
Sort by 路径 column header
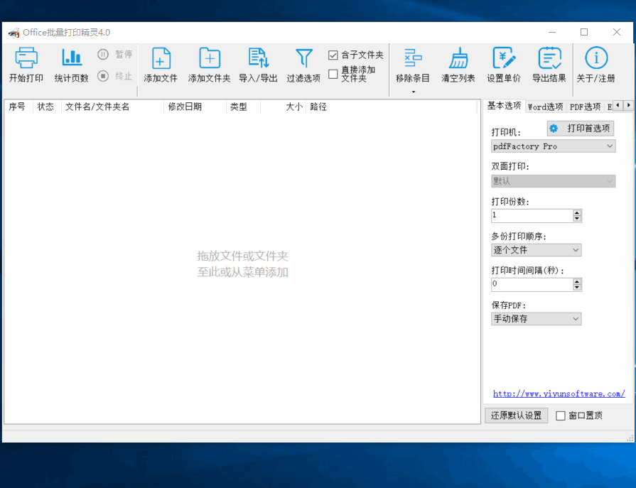pos(391,107)
